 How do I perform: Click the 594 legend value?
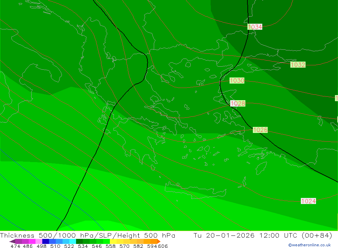click(152, 246)
